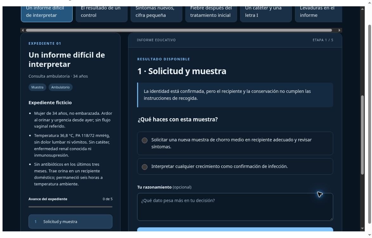Viewport: 372px width, 238px height.
Task: Click bullet "Sin antibióticos en los últimos tres meses"
Action: (68, 174)
